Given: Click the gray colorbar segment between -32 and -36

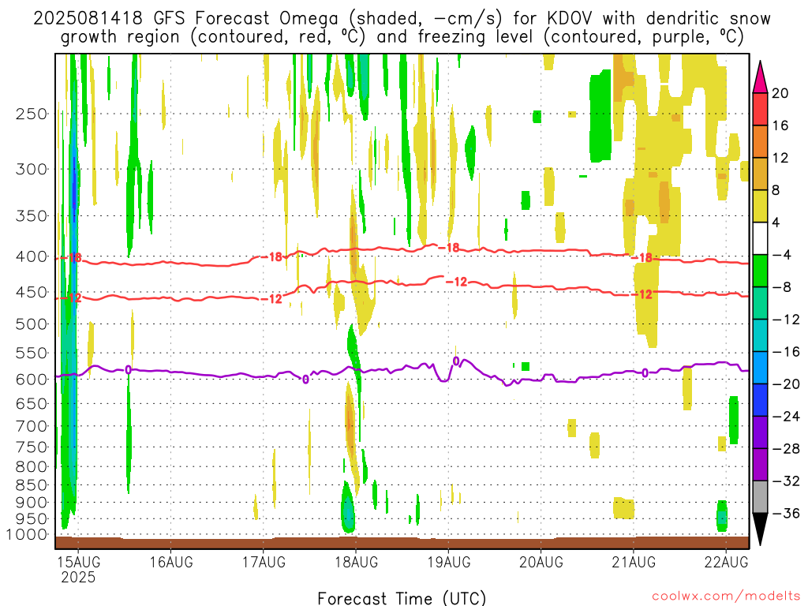Looking at the screenshot, I should click(x=760, y=497).
